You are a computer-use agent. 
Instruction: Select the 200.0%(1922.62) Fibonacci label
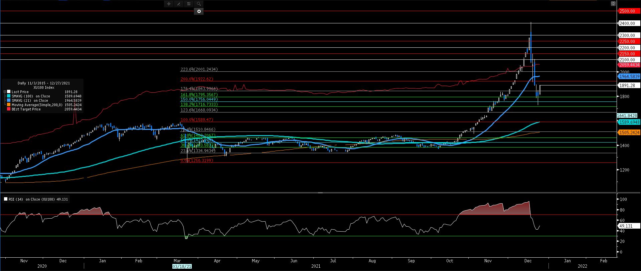197,79
